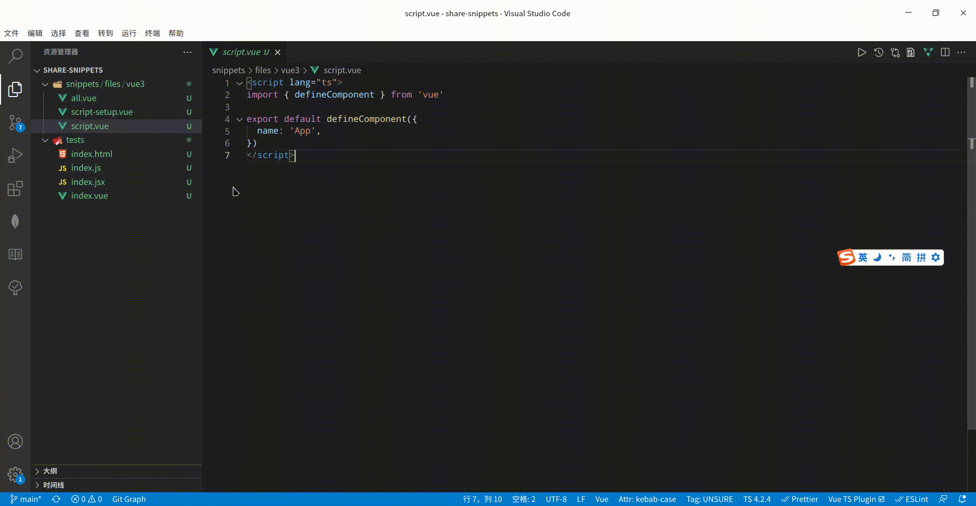976x506 pixels.
Task: Select the Vue language mode
Action: [602, 499]
